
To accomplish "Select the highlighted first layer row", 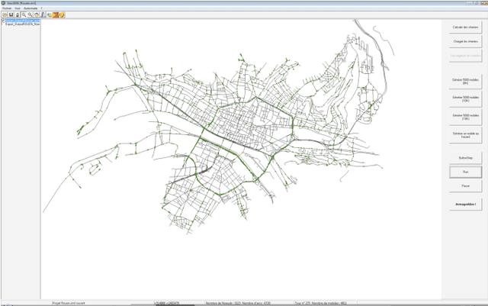I will click(22, 21).
